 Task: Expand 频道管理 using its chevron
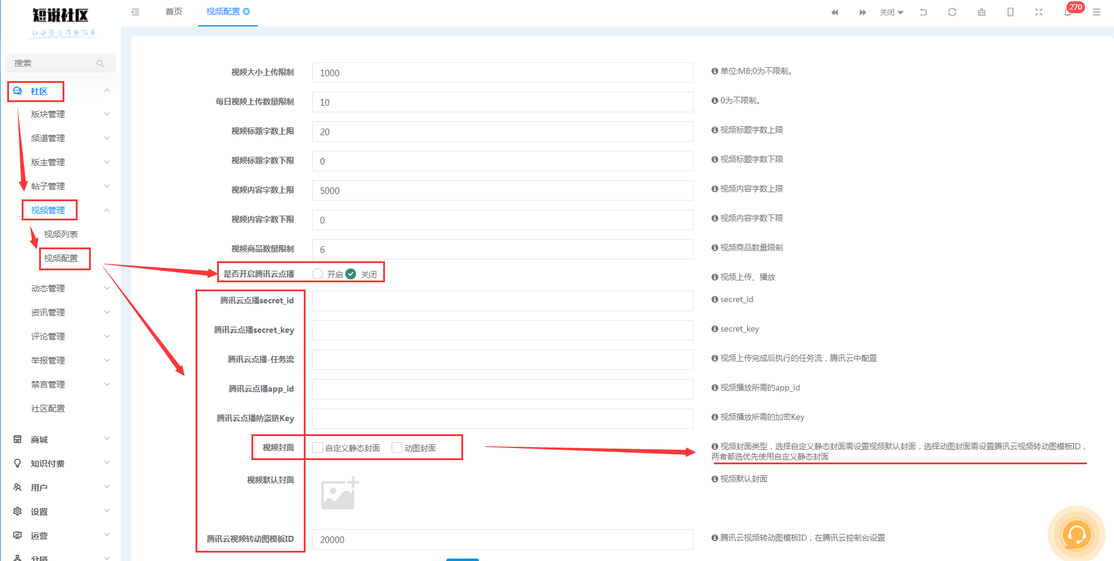tap(107, 138)
